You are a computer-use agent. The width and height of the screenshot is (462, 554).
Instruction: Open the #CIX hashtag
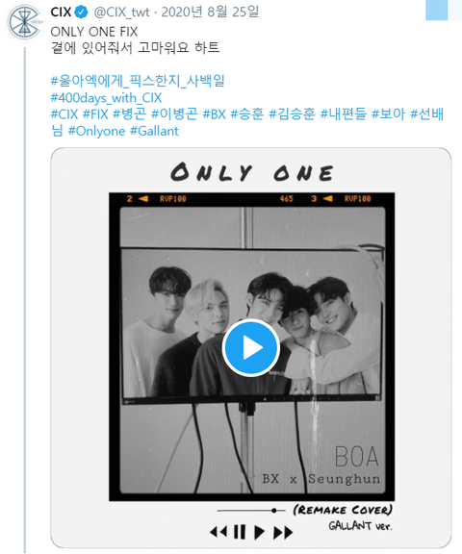(64, 114)
